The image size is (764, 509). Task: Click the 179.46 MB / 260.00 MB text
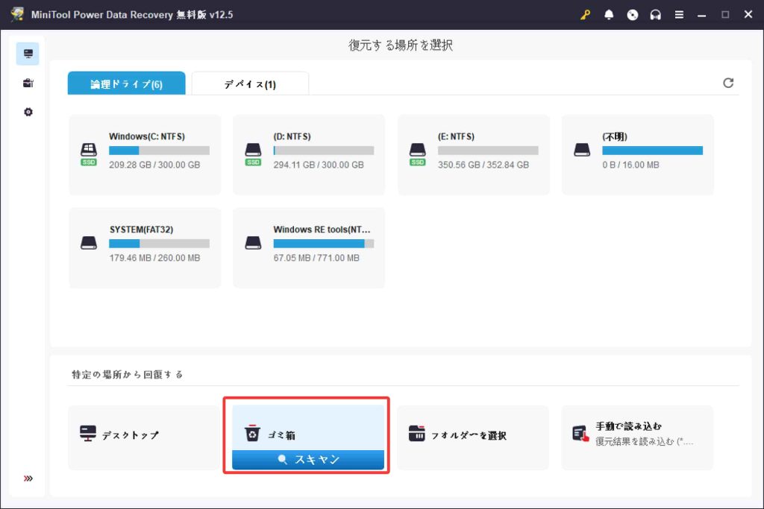pos(154,258)
